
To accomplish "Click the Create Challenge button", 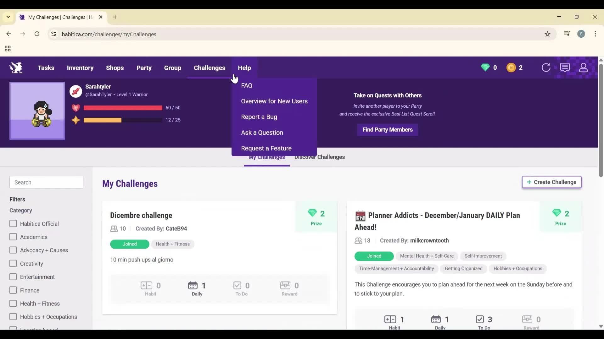I will pyautogui.click(x=551, y=182).
